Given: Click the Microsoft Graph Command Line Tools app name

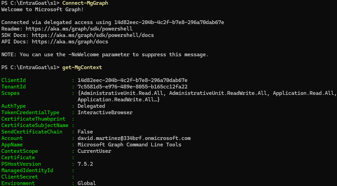Looking at the screenshot, I should click(x=129, y=145).
